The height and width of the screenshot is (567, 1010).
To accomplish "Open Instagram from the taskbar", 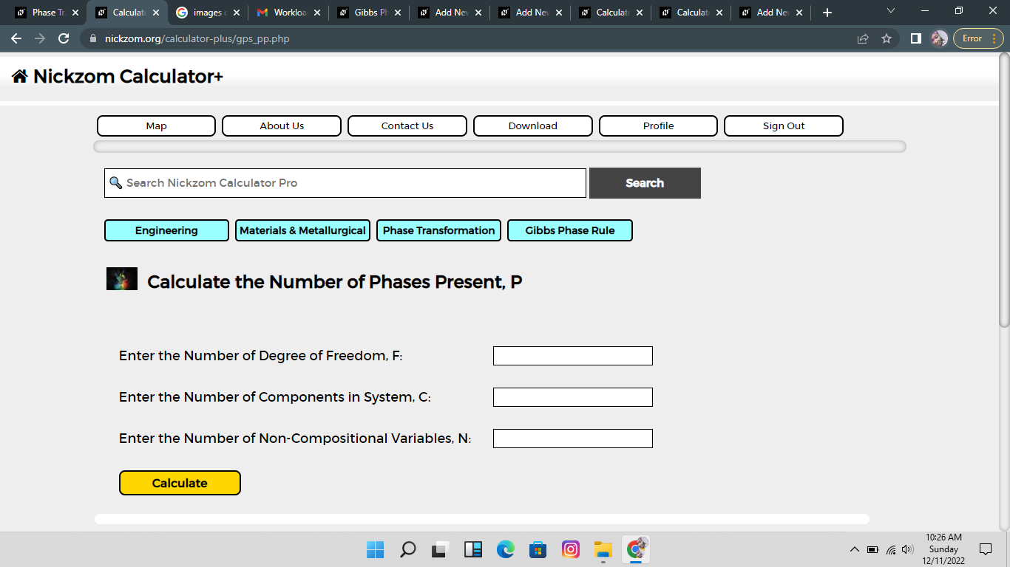I will tap(570, 549).
